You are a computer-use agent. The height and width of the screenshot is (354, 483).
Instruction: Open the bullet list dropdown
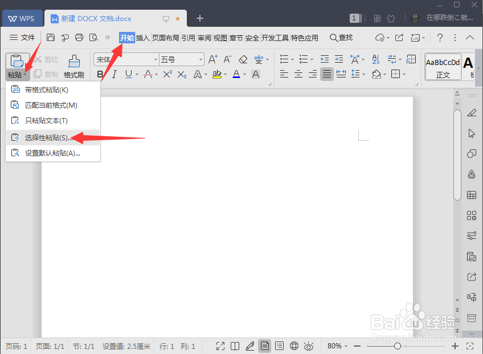tap(291, 59)
